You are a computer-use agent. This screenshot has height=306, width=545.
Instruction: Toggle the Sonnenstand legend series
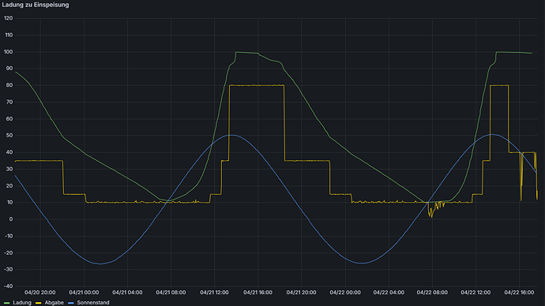tap(92, 303)
